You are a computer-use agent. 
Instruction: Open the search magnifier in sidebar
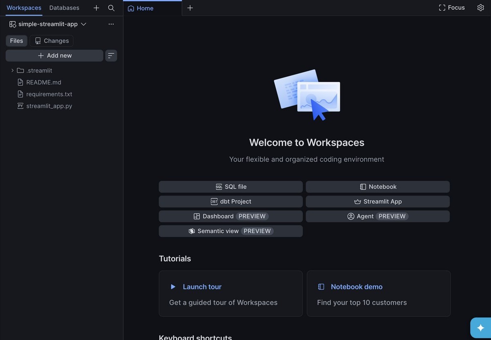pos(111,8)
